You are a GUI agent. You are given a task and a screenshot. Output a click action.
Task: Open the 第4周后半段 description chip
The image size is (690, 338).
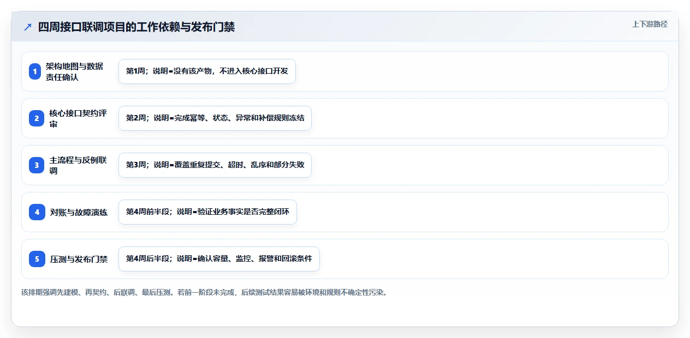tap(219, 259)
